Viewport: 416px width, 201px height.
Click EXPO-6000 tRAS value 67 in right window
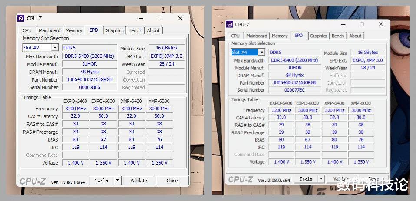click(308, 140)
